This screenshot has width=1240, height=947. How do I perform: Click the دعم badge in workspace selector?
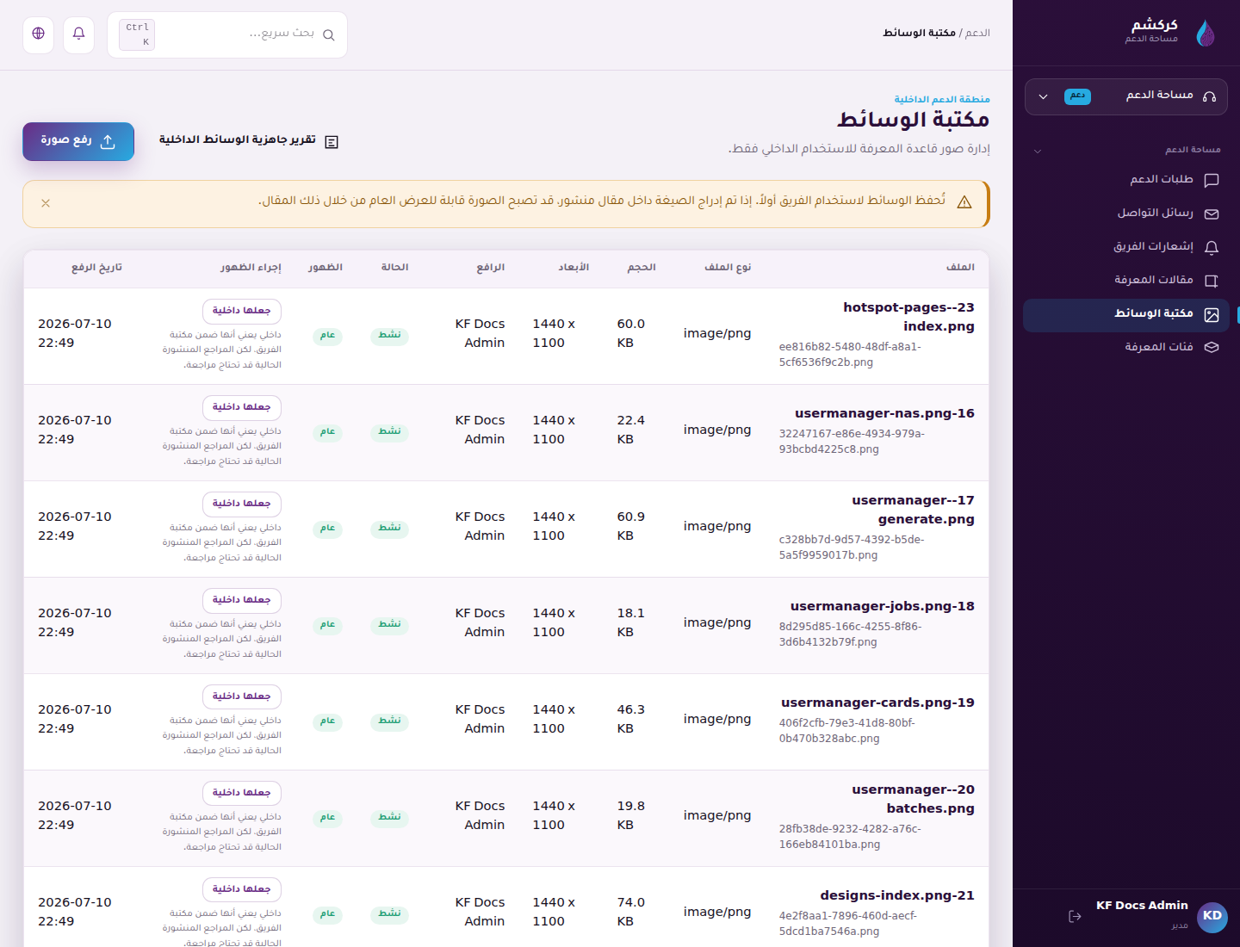click(x=1077, y=96)
